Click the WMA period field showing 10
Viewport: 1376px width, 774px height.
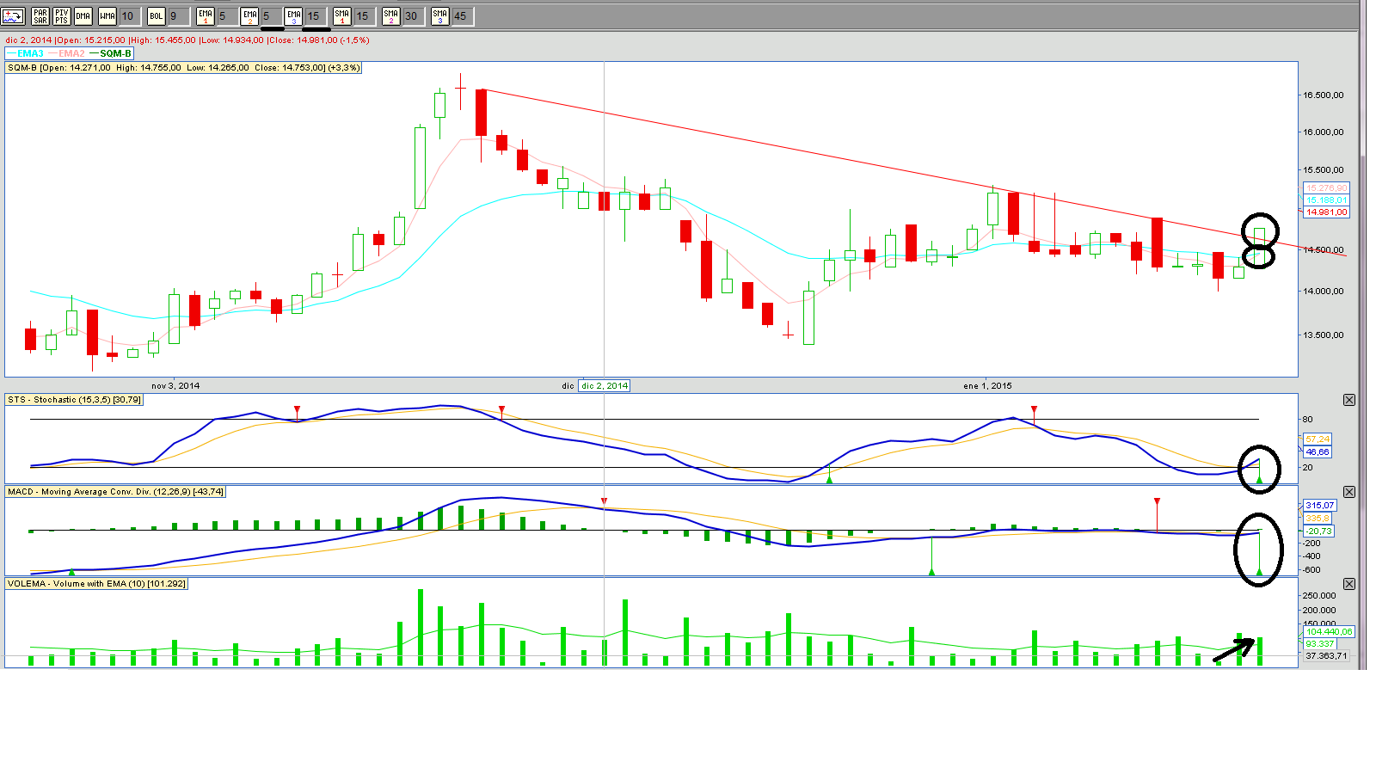[x=129, y=16]
